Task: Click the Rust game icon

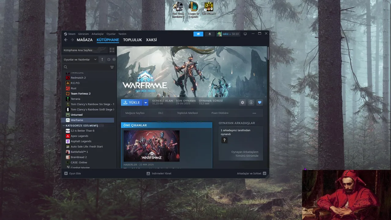Action: [x=68, y=88]
